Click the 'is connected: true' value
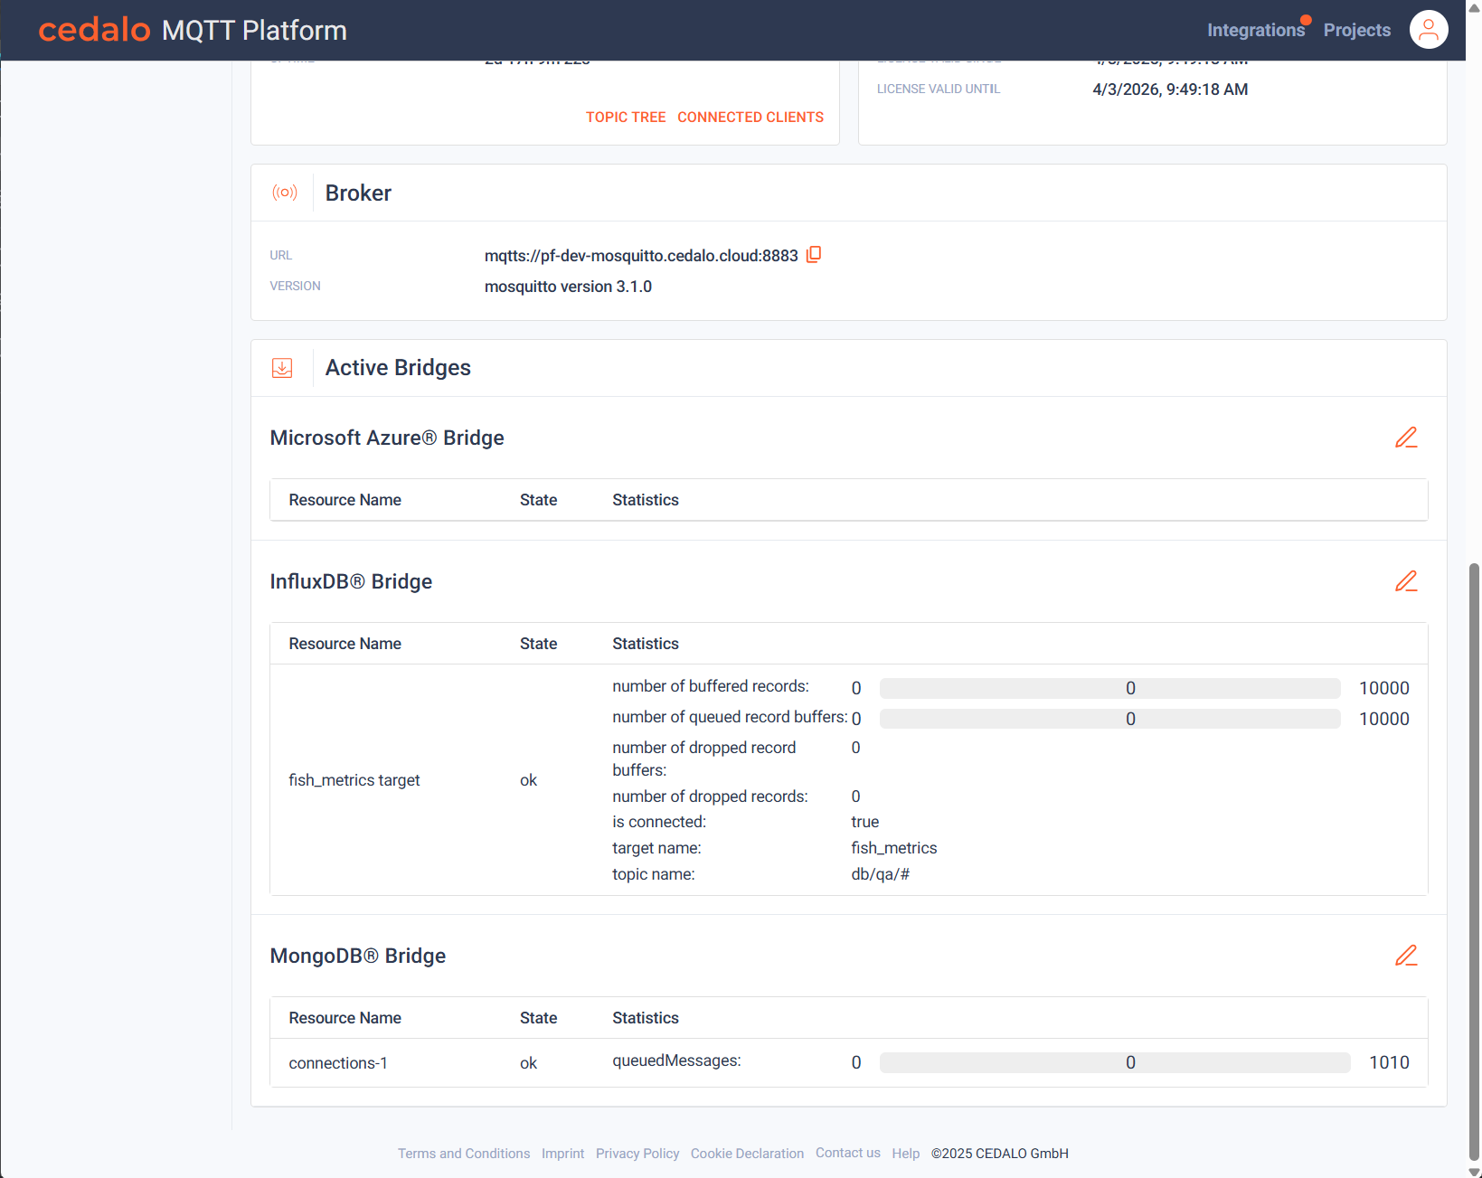This screenshot has height=1178, width=1482. tap(865, 822)
